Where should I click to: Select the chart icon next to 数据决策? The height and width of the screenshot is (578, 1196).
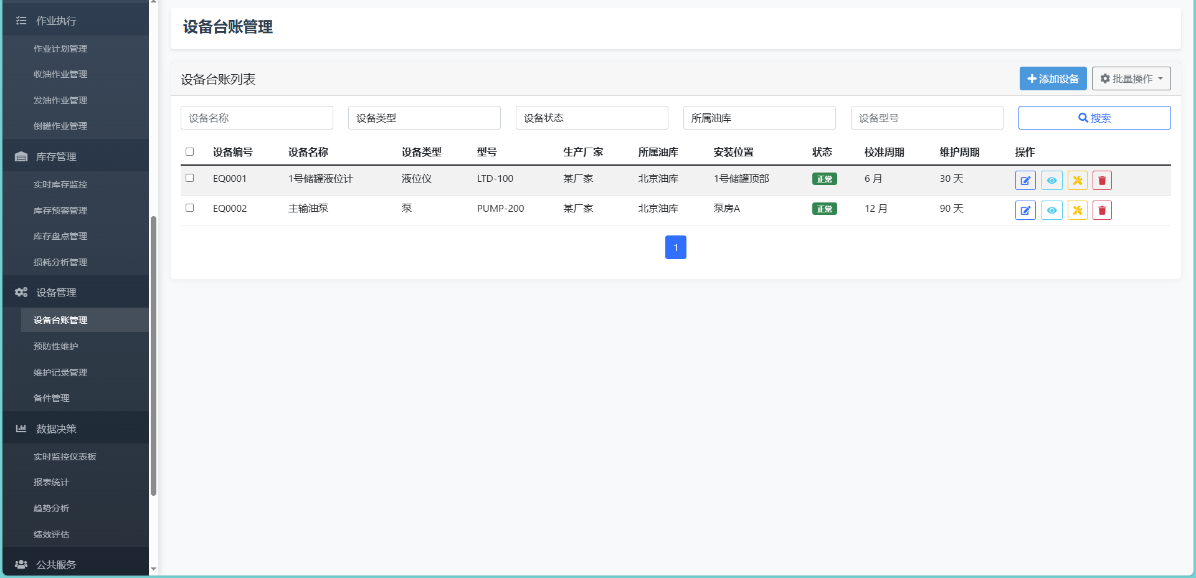pyautogui.click(x=21, y=428)
